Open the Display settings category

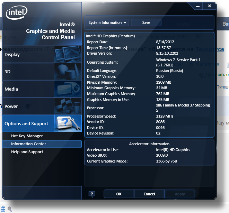click(42, 54)
